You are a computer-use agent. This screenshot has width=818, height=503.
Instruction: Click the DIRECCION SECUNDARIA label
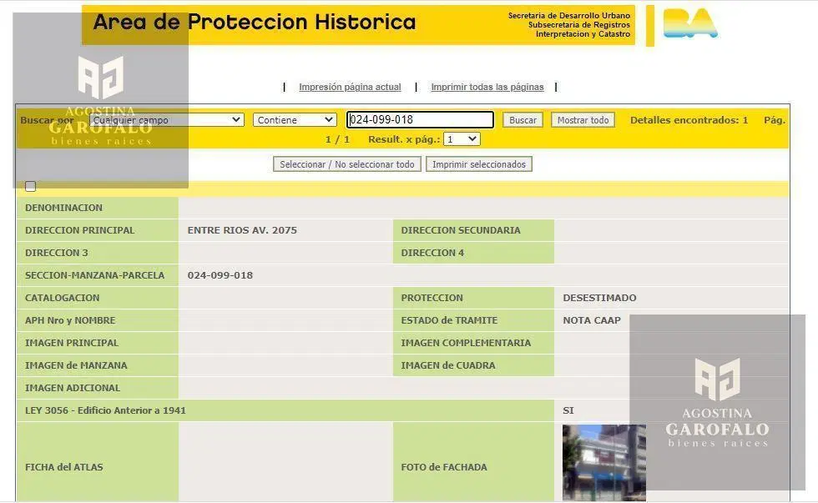[461, 230]
